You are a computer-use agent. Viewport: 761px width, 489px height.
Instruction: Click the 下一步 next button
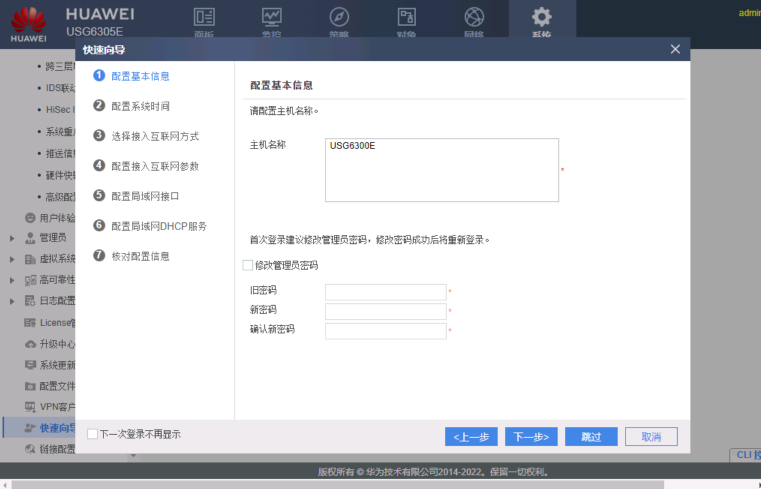(x=531, y=436)
